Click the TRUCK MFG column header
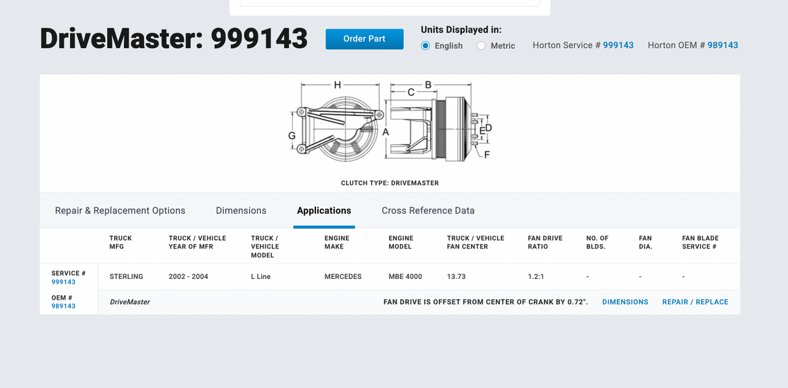Screen dimensions: 788x388 (121, 242)
